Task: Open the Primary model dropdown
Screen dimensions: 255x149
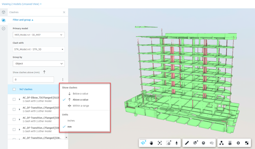Action: (39, 35)
